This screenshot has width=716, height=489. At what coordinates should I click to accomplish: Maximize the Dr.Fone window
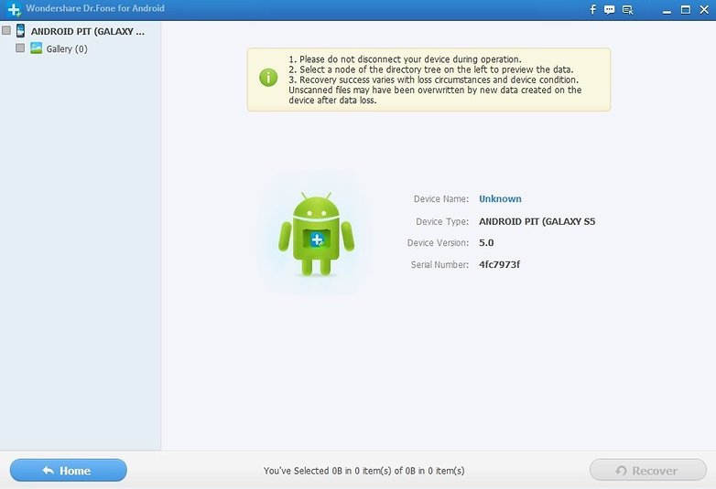[686, 9]
